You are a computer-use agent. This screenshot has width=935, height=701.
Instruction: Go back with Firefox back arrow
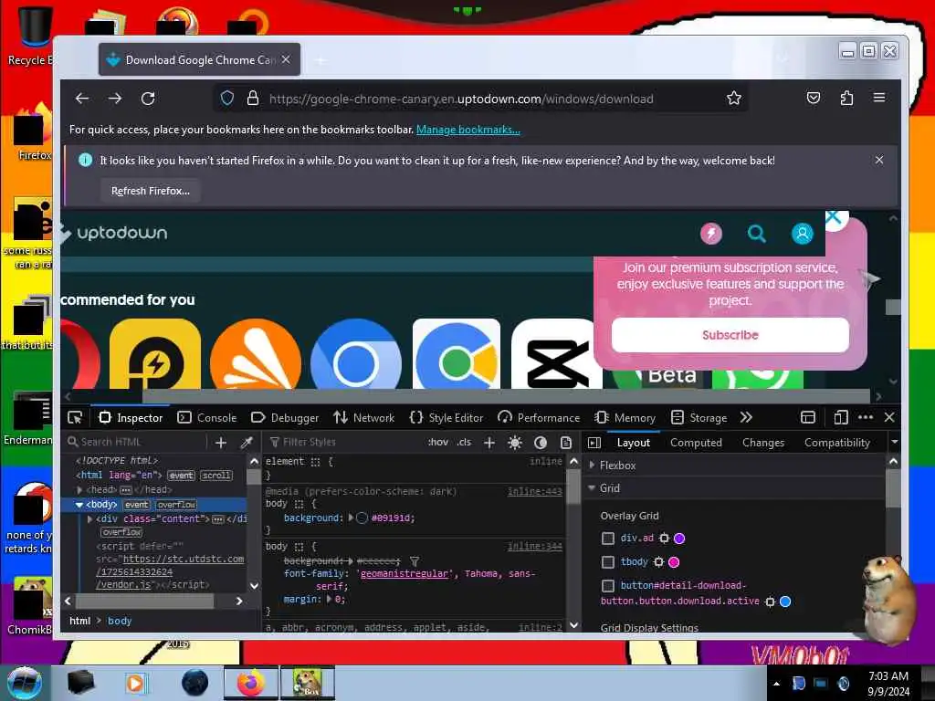pos(82,99)
